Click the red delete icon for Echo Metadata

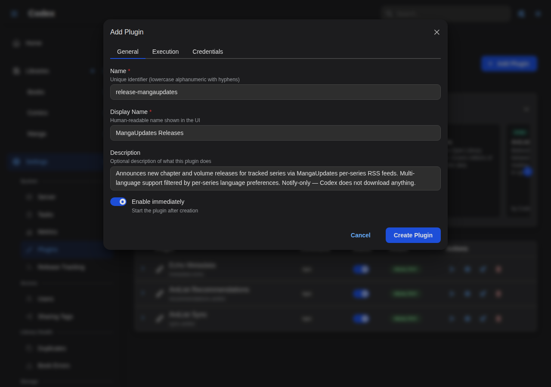(x=498, y=269)
